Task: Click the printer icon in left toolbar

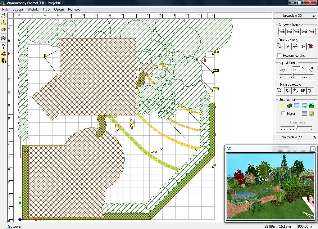Action: pyautogui.click(x=3, y=38)
